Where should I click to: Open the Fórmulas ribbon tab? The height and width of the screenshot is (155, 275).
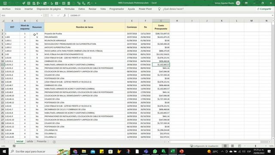pyautogui.click(x=70, y=9)
